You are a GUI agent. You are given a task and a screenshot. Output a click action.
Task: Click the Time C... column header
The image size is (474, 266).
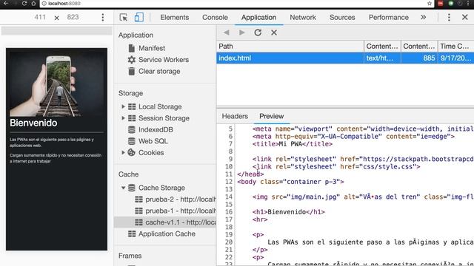tap(456, 46)
